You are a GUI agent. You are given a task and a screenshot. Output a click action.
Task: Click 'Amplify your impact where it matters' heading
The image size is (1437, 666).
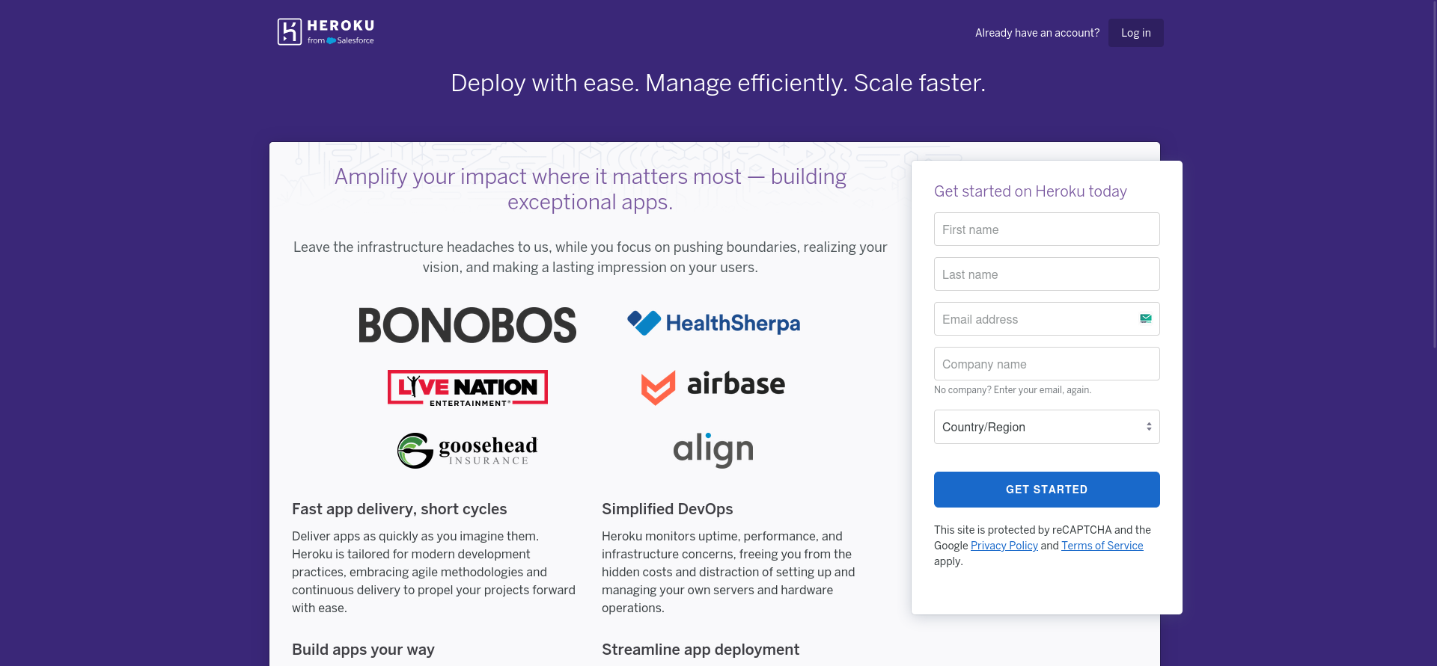click(591, 189)
